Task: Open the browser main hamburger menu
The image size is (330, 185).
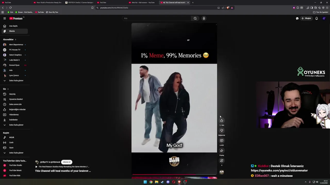Action: pyautogui.click(x=327, y=8)
